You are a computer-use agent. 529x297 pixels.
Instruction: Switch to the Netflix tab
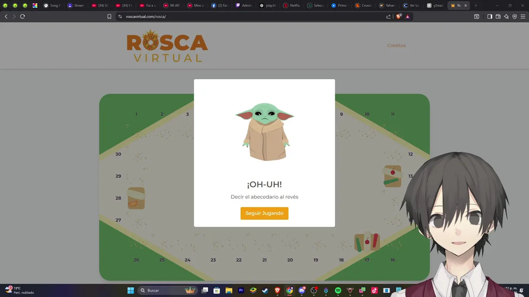click(292, 5)
